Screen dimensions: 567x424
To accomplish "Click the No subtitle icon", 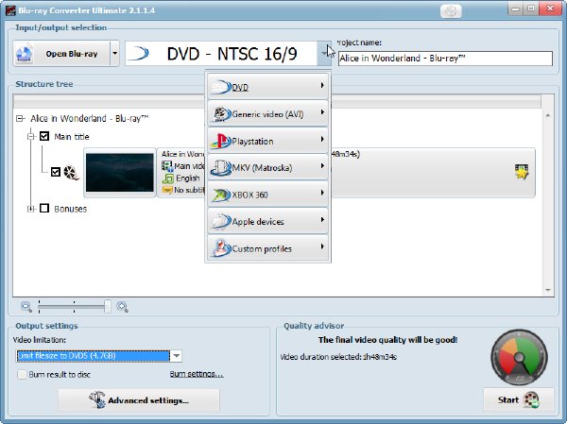I will pyautogui.click(x=167, y=190).
